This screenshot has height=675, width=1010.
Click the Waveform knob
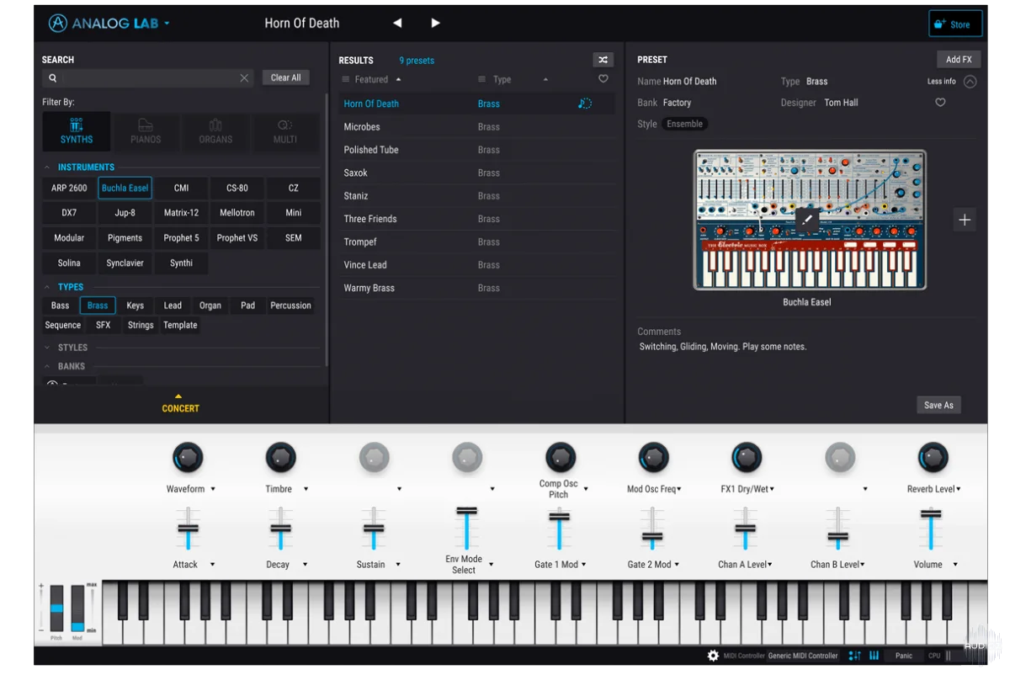click(188, 459)
